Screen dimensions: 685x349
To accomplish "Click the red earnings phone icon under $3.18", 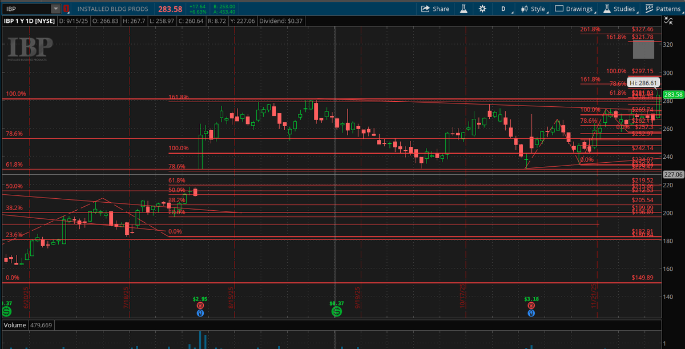I will [x=531, y=306].
